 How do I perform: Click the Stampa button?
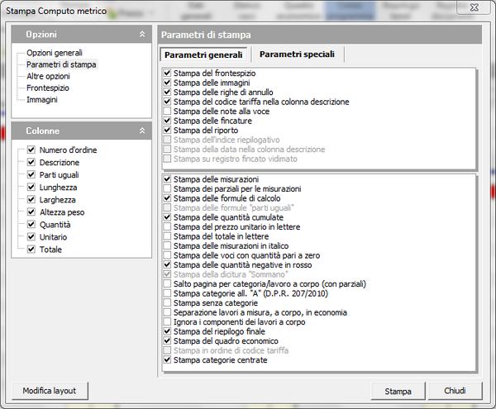(393, 390)
